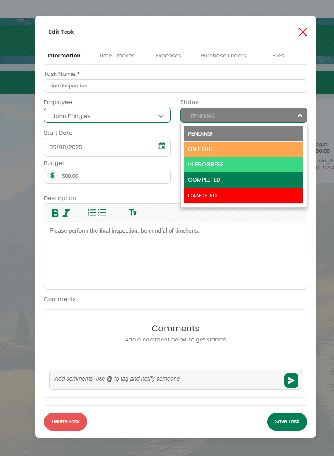334x456 pixels.
Task: Switch to the Time Tracker tab
Action: pos(116,56)
